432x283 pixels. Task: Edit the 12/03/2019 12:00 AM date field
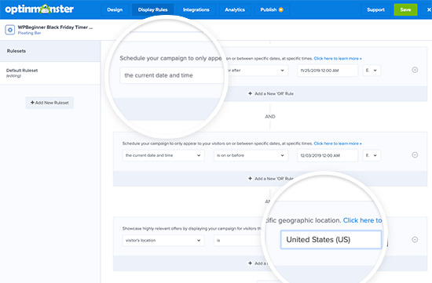[x=328, y=155]
